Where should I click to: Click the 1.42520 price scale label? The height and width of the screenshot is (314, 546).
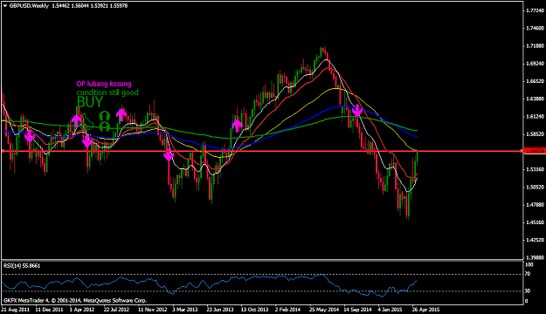coord(536,240)
